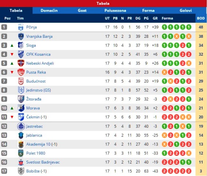The image size is (207, 176).
Task: Open the Golovi tab
Action: coord(186,11)
